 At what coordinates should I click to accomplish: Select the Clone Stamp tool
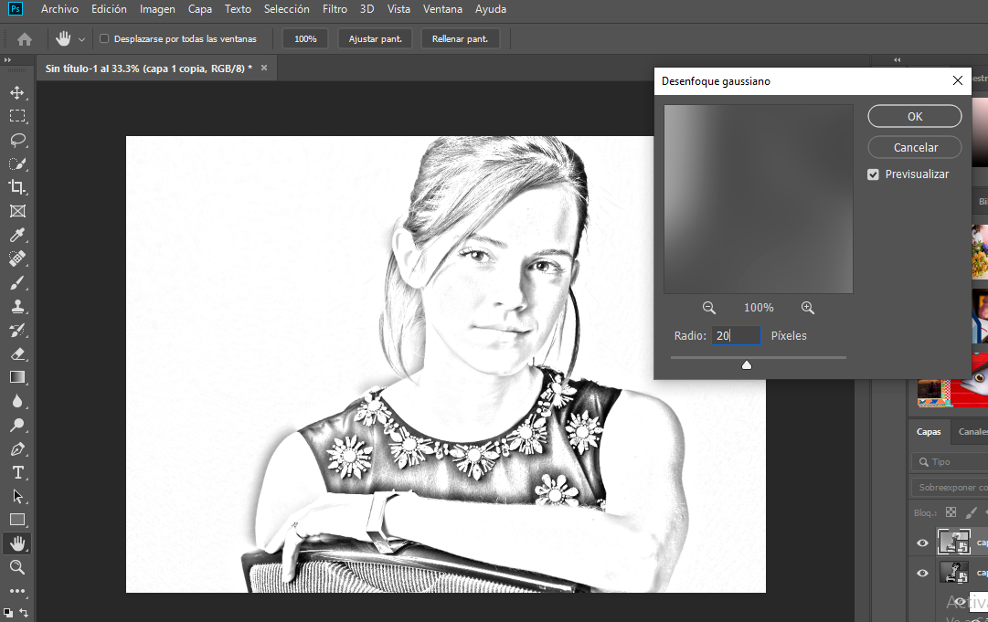(17, 306)
